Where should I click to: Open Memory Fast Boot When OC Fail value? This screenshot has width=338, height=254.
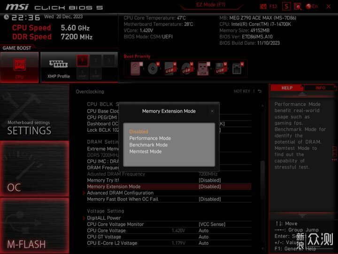[x=209, y=199]
